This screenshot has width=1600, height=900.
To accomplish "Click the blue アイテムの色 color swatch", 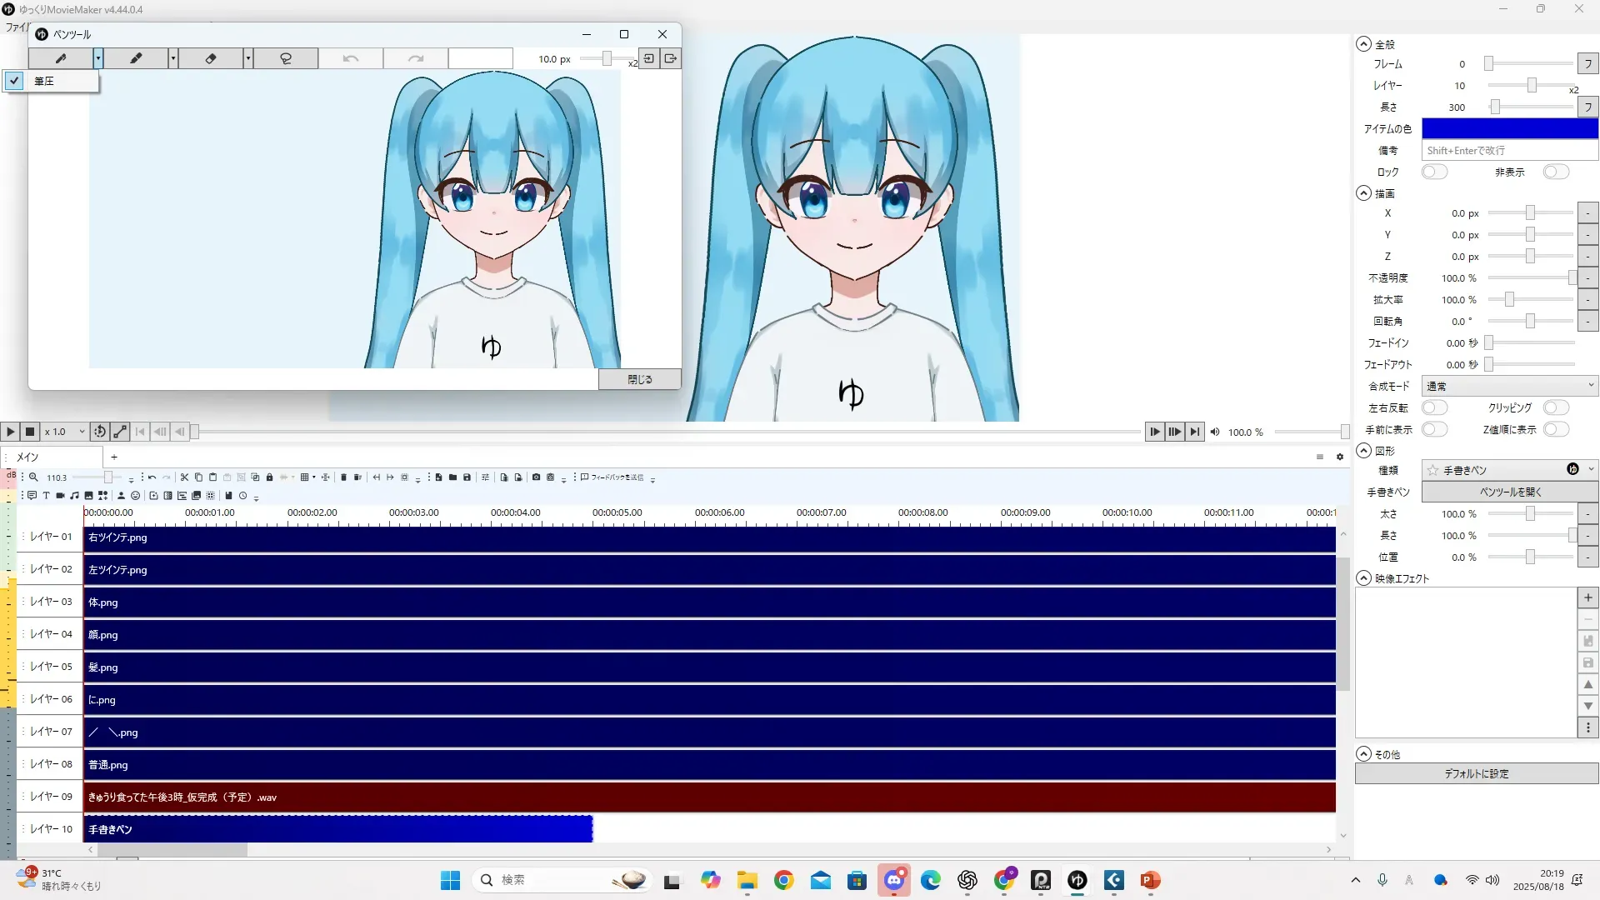I will (1509, 128).
